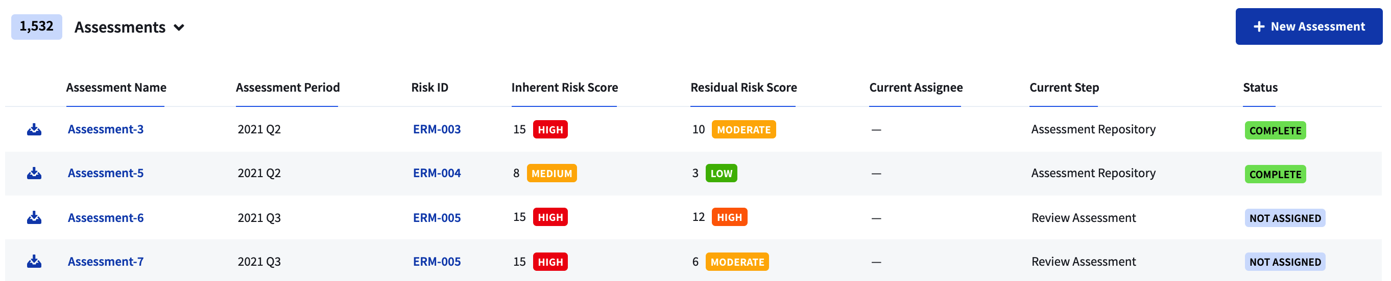Sort by Current Step column
Screen dimensions: 1391x281
click(x=1064, y=87)
